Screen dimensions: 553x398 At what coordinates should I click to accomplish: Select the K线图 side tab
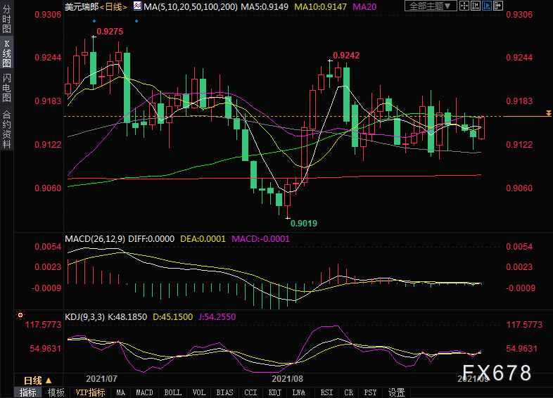click(7, 53)
